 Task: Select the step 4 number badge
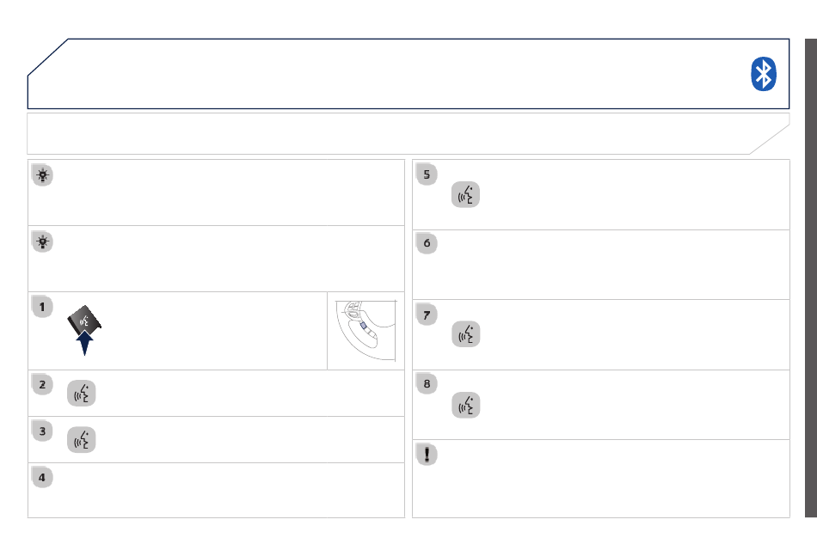click(42, 477)
